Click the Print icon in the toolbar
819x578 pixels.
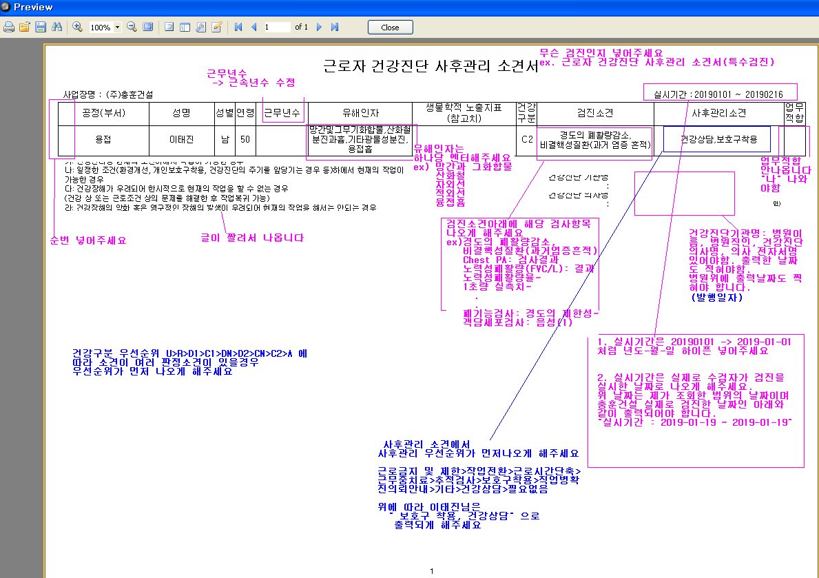pos(9,27)
